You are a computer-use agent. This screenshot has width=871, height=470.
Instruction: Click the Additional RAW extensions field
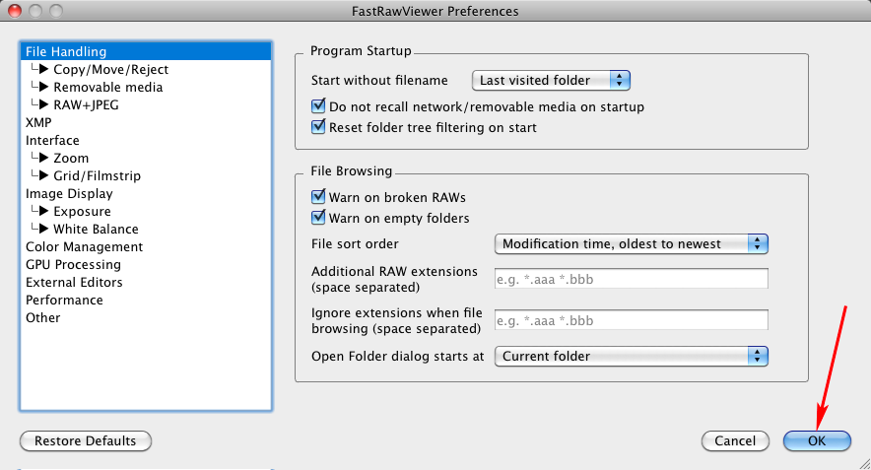[631, 279]
